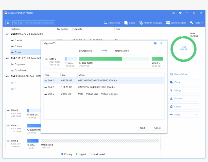The height and width of the screenshot is (162, 208).
Task: Open the Tools dropdown menu
Action: [x=196, y=22]
